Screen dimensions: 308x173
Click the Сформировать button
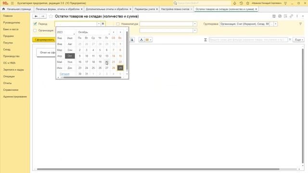[x=44, y=40]
